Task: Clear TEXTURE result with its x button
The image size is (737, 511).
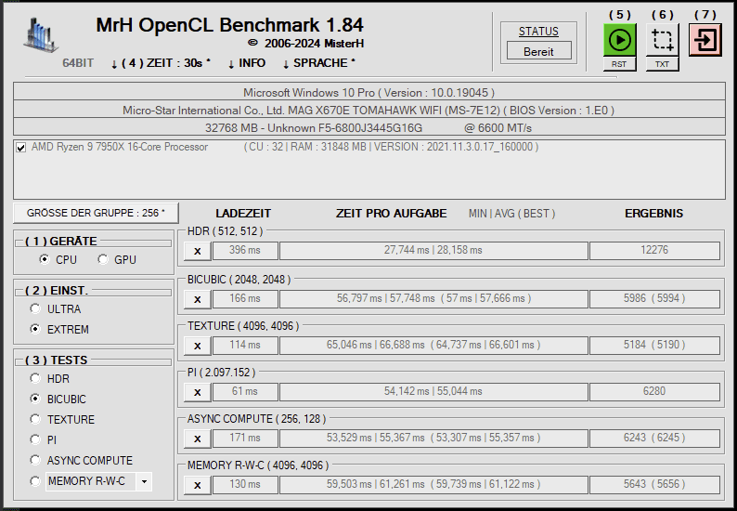Action: [x=198, y=346]
